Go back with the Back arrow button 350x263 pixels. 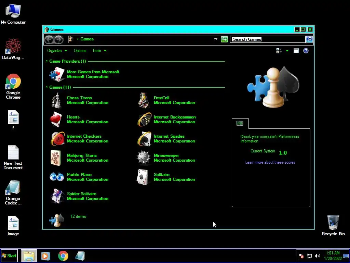(x=49, y=40)
